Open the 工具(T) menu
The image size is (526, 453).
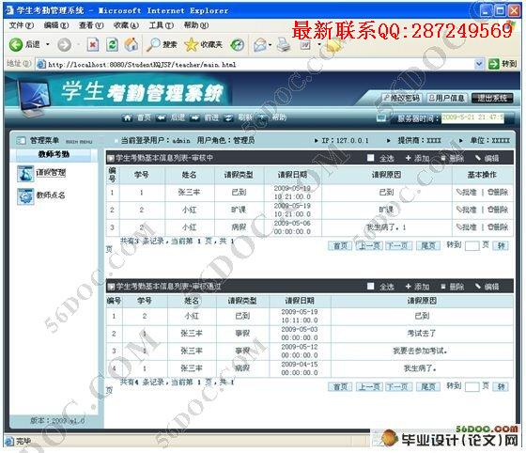click(x=162, y=25)
